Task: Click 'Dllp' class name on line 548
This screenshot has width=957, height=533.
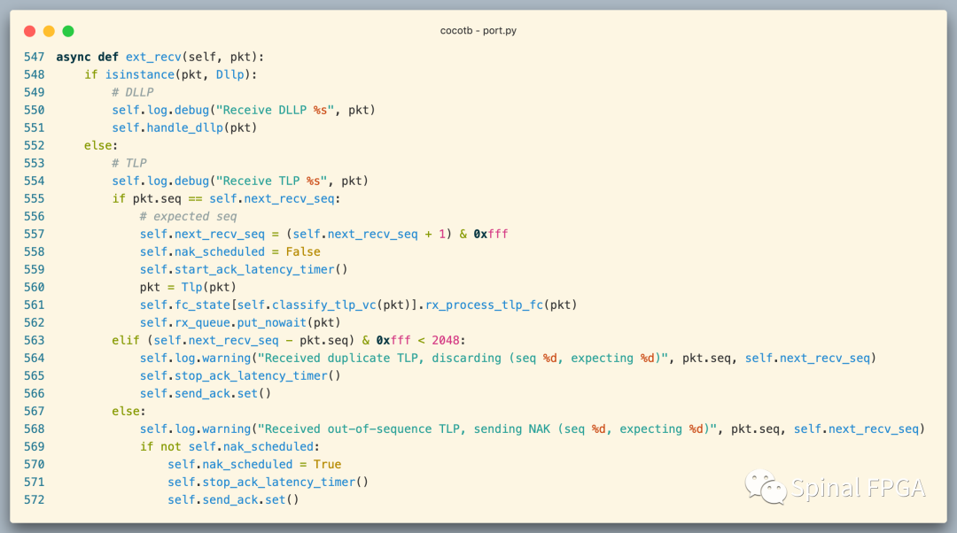Action: [230, 74]
